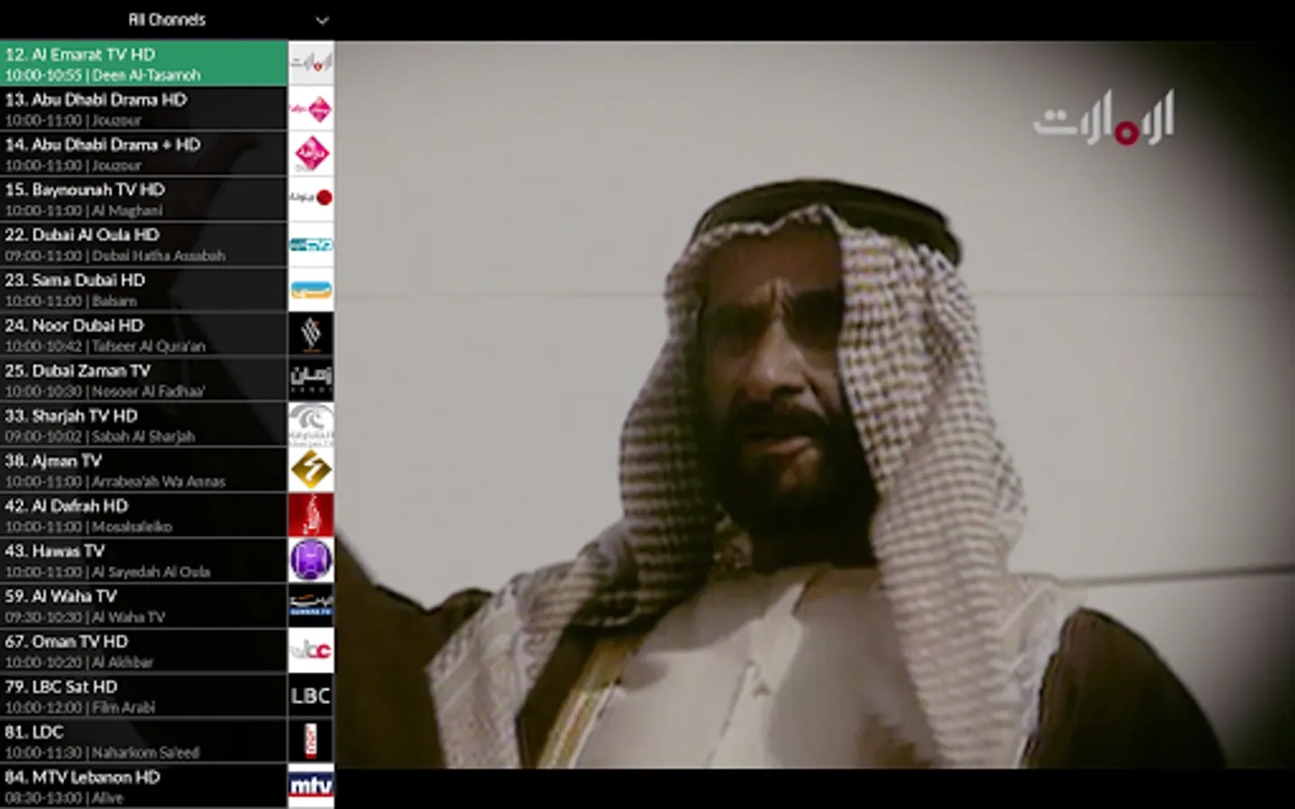Open the All Channels dropdown
1295x809 pixels.
click(167, 20)
